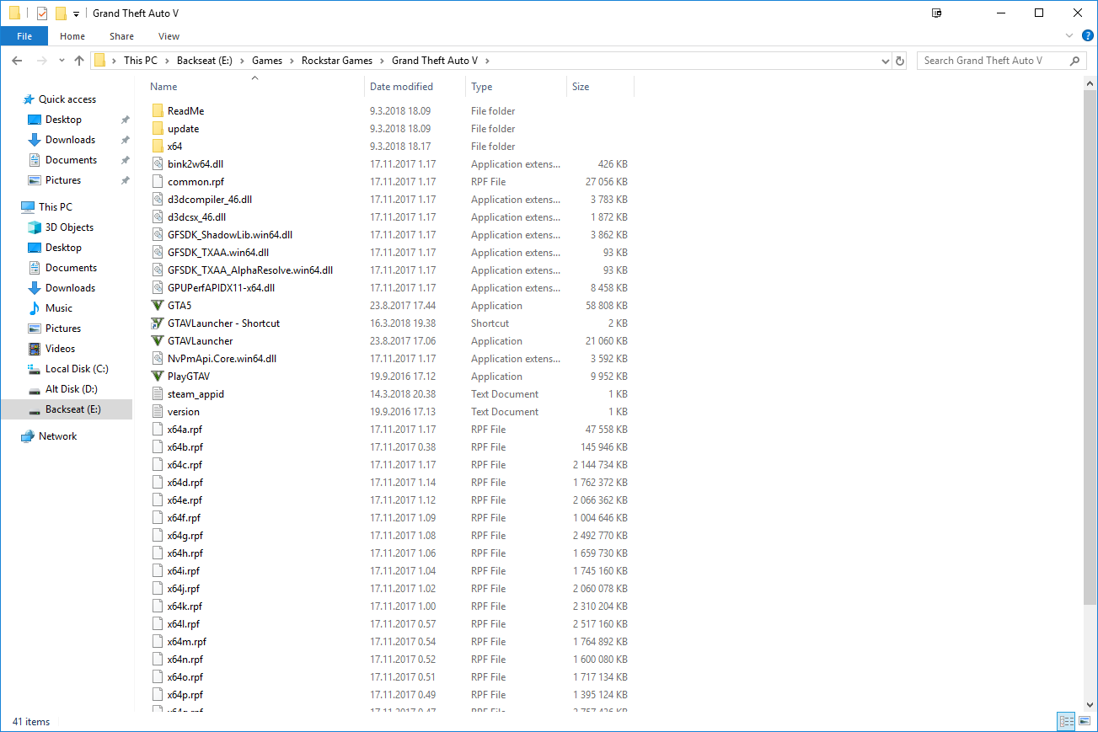Click the PlayGTAV application icon

(x=157, y=377)
